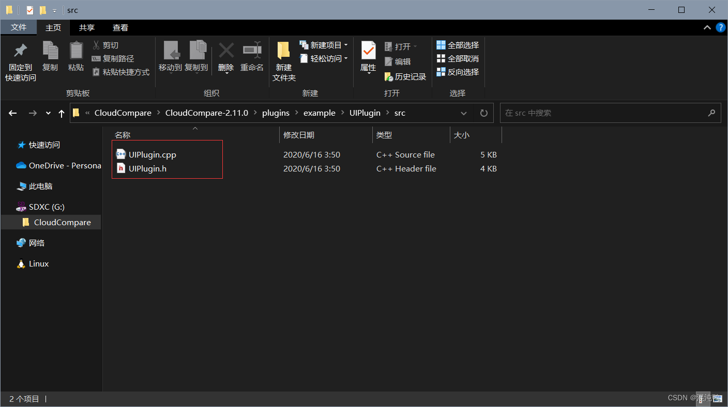Go up one folder level arrow
This screenshot has width=728, height=407.
coord(62,113)
